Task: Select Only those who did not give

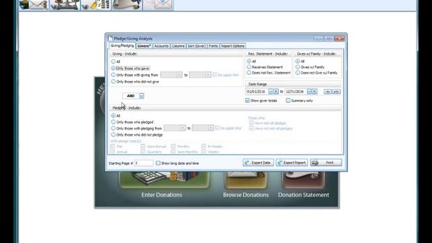Action: click(x=113, y=82)
